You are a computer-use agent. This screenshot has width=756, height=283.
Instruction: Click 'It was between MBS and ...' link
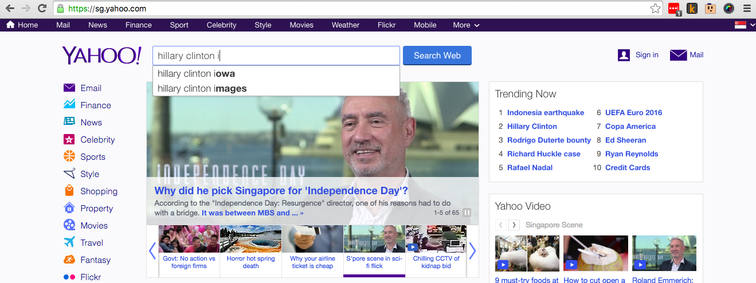[x=253, y=213]
